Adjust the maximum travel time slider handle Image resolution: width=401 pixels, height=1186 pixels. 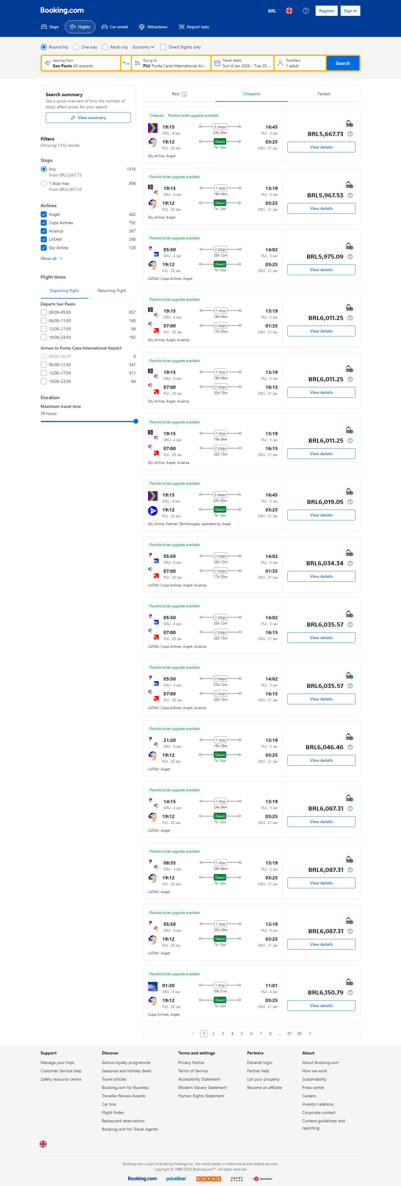click(136, 421)
